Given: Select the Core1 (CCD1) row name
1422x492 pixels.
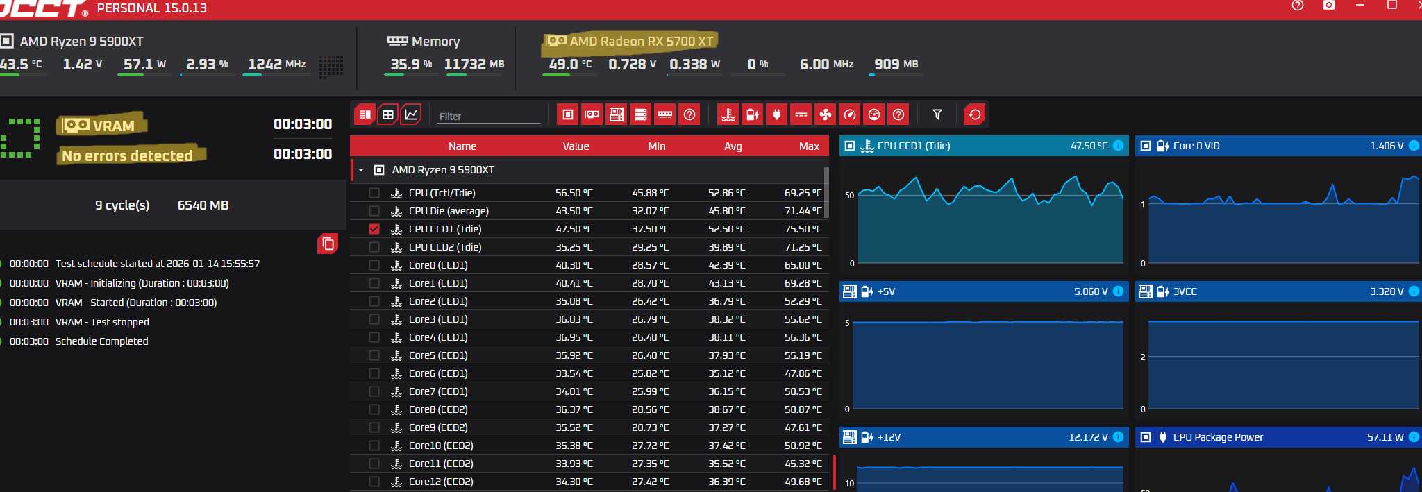Looking at the screenshot, I should 438,283.
